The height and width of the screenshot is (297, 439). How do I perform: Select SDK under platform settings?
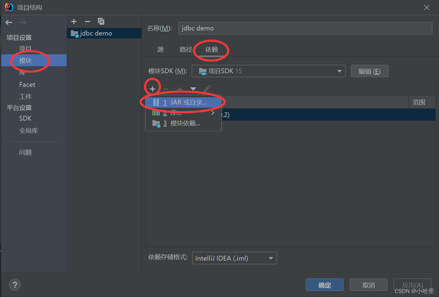(25, 119)
